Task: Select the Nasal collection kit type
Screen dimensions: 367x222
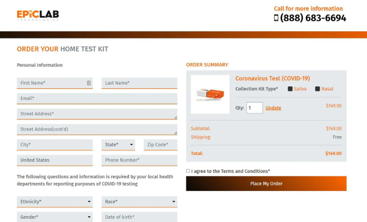Action: (317, 89)
